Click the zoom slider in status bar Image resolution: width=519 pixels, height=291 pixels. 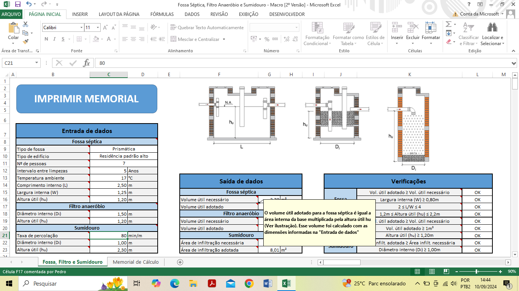click(476, 271)
